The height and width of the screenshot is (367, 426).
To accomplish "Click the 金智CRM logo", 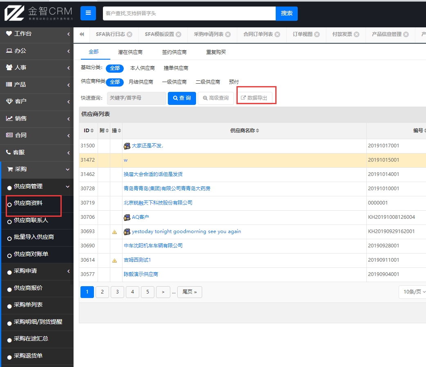I will 38,13.
